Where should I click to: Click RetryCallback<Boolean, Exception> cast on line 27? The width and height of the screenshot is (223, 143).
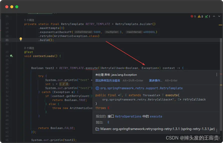(130, 68)
